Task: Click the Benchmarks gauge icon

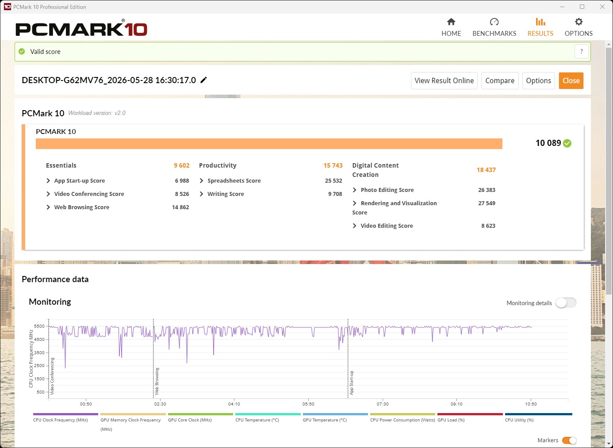Action: pyautogui.click(x=494, y=22)
